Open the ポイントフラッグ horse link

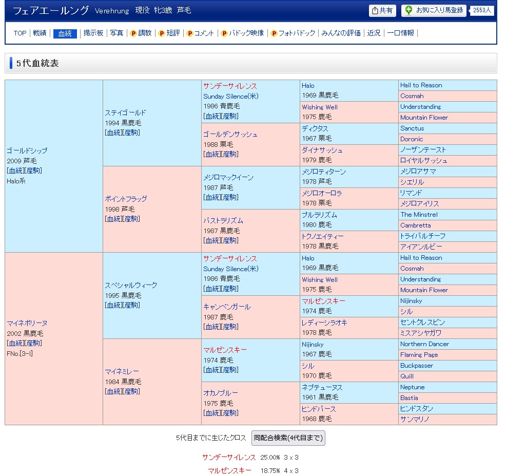(126, 199)
